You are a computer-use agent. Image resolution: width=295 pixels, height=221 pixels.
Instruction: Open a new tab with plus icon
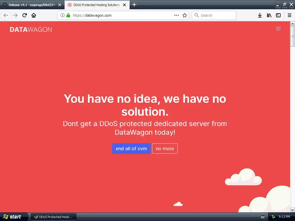(134, 5)
